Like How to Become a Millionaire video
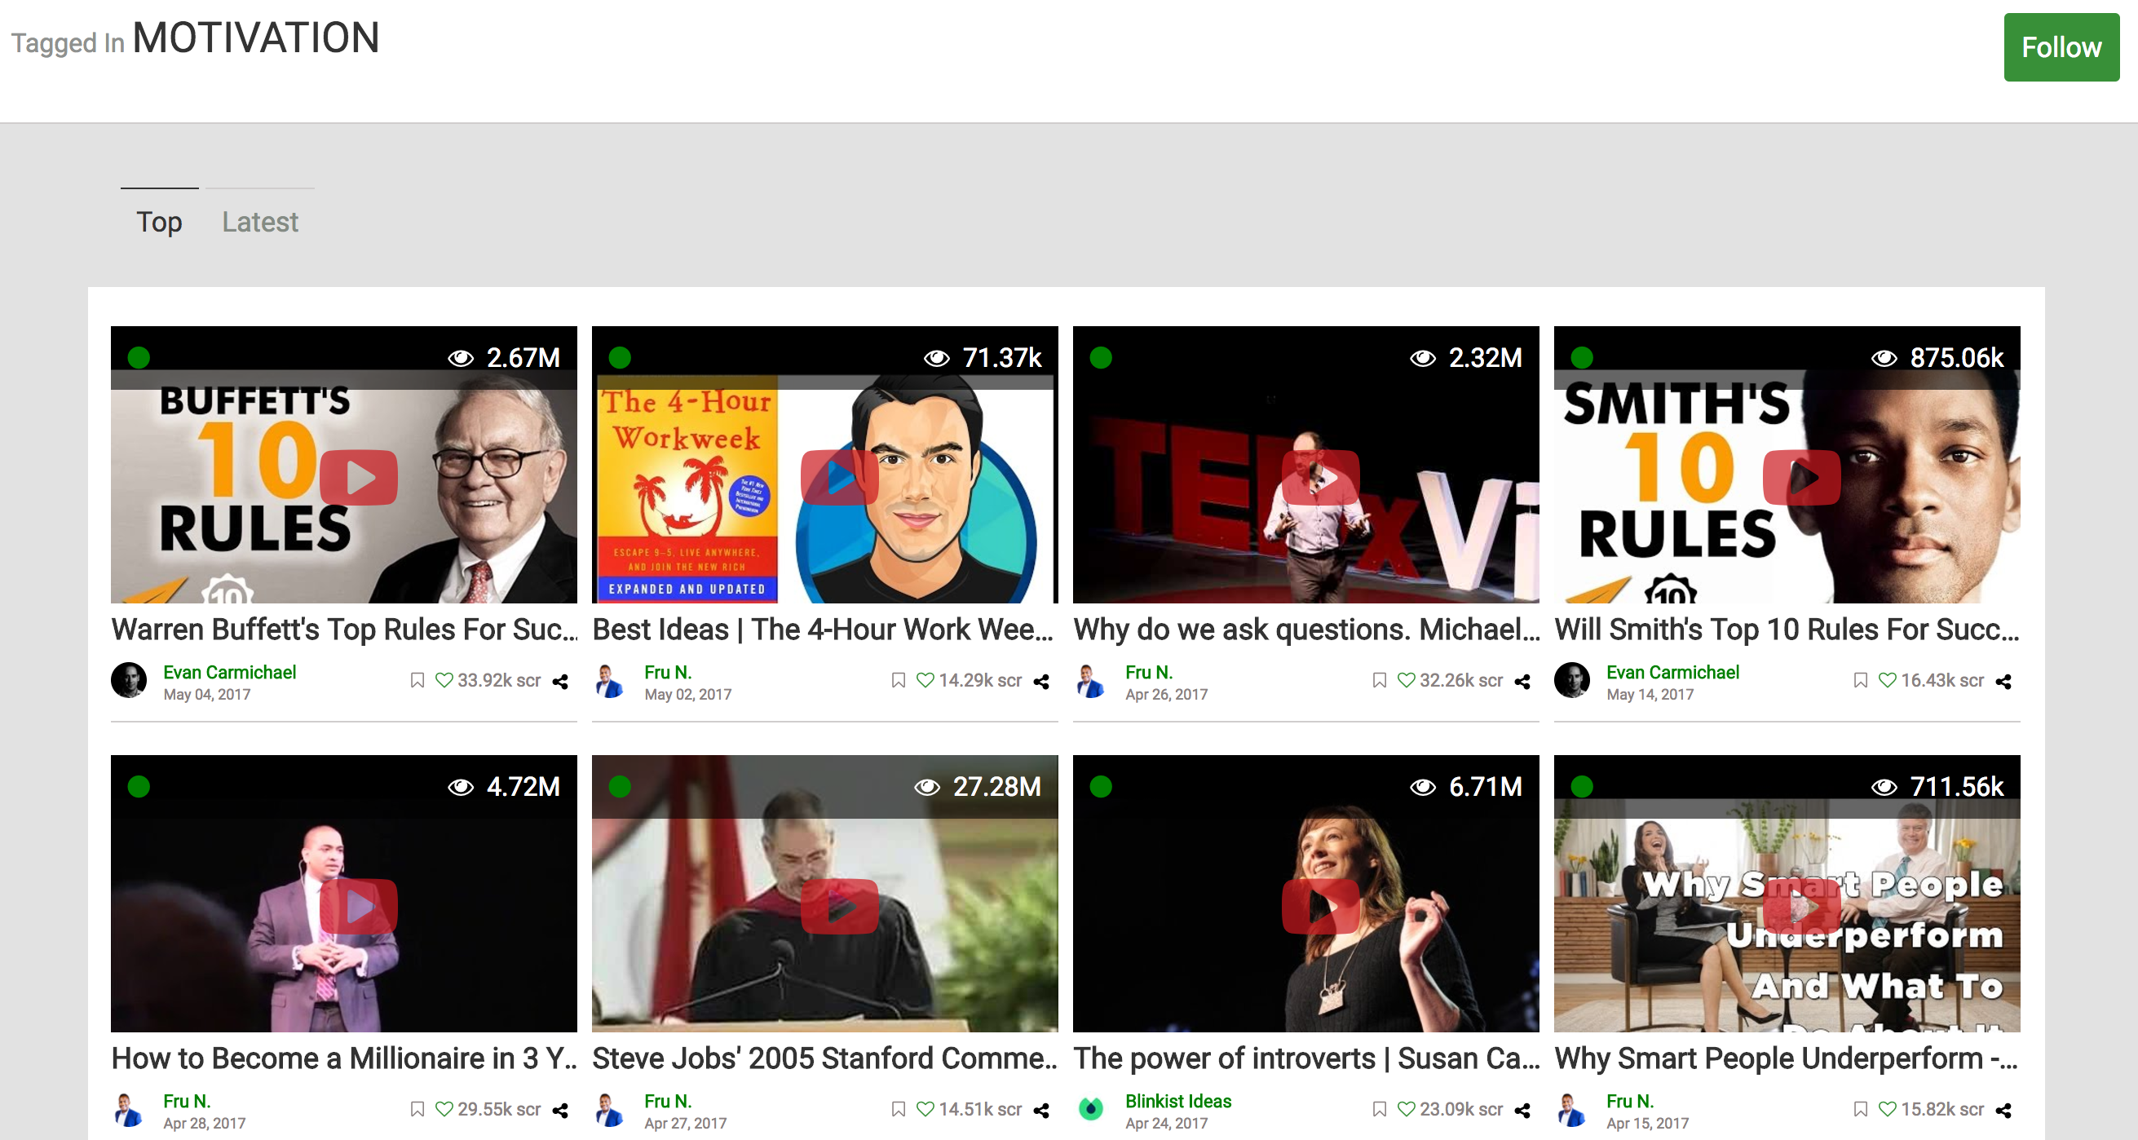The width and height of the screenshot is (2138, 1140). (444, 1109)
